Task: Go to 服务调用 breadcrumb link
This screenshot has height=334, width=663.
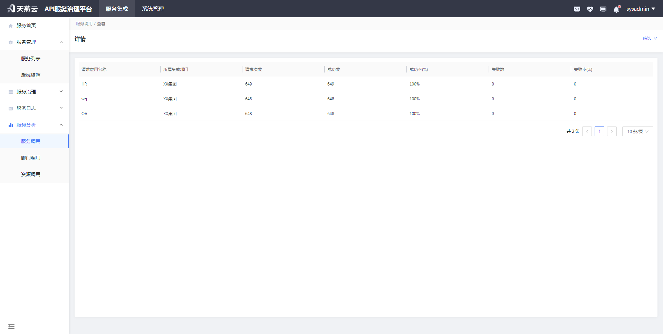Action: point(84,24)
